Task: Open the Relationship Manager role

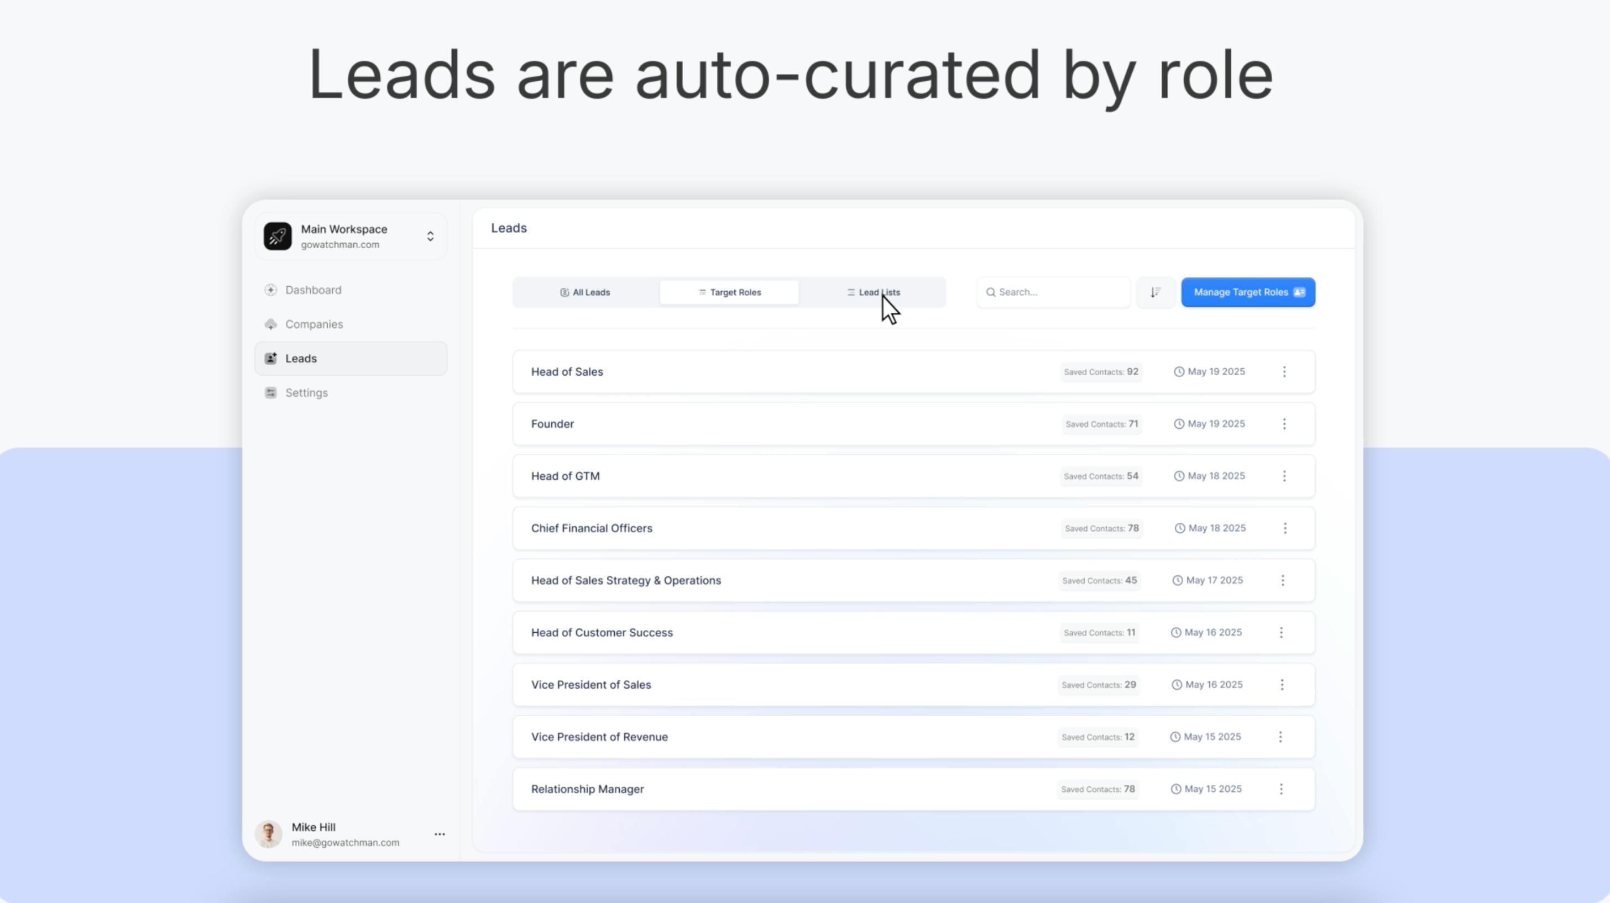Action: 914,789
